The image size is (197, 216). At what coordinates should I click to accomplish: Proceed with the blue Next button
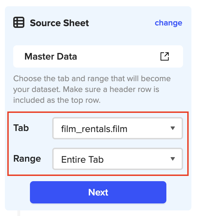pyautogui.click(x=98, y=192)
